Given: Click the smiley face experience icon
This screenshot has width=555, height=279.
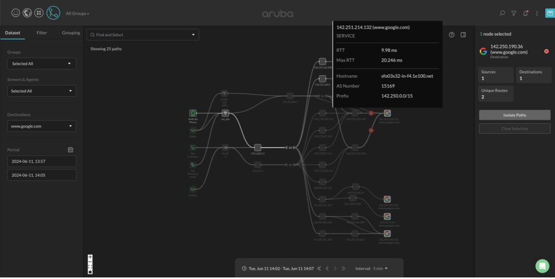Looking at the screenshot, I should coord(16,13).
